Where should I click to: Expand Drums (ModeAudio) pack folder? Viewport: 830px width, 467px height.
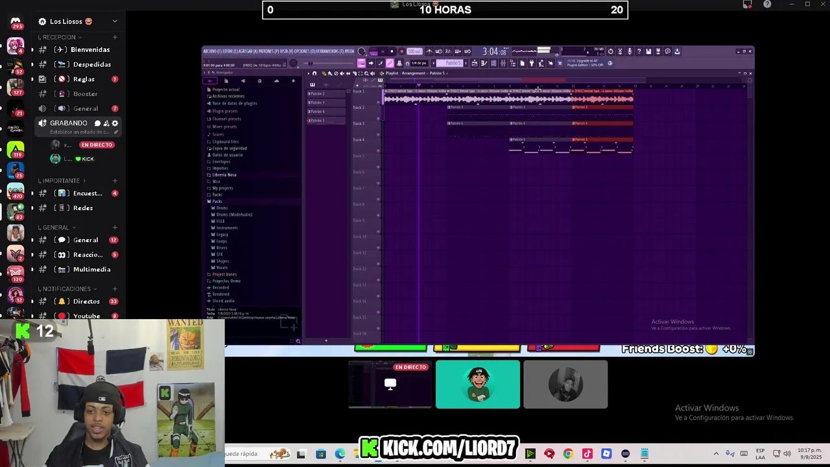234,215
